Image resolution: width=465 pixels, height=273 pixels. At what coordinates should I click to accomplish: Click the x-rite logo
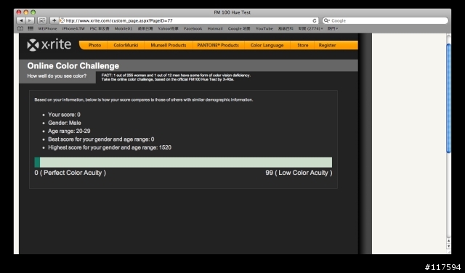(x=49, y=45)
